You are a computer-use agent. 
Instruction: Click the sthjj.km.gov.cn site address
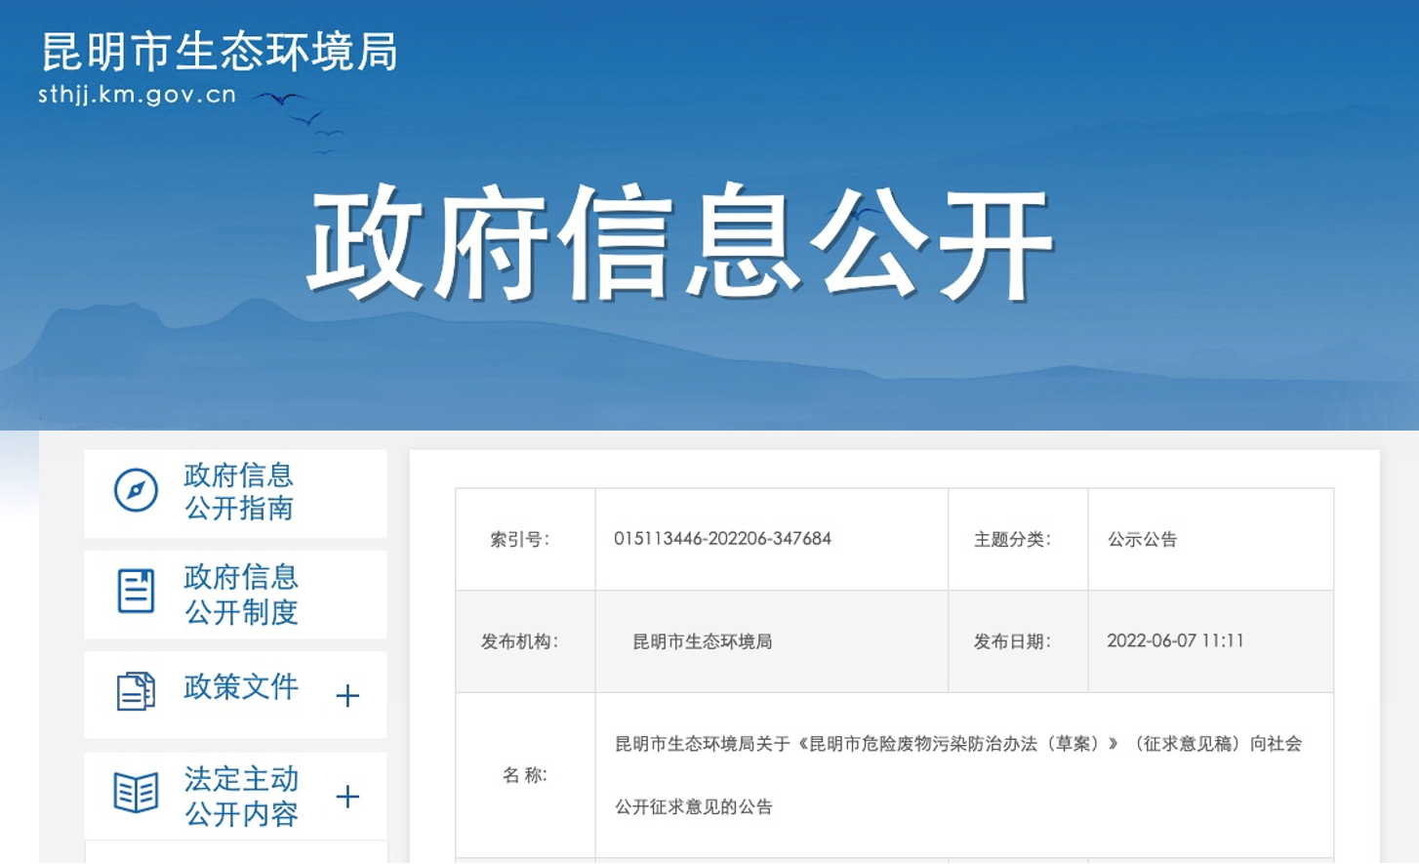(x=137, y=95)
